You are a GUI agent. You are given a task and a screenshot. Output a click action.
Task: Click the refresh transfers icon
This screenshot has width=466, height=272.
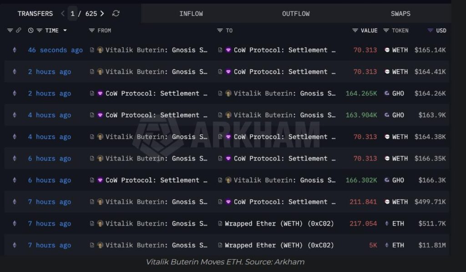click(116, 14)
